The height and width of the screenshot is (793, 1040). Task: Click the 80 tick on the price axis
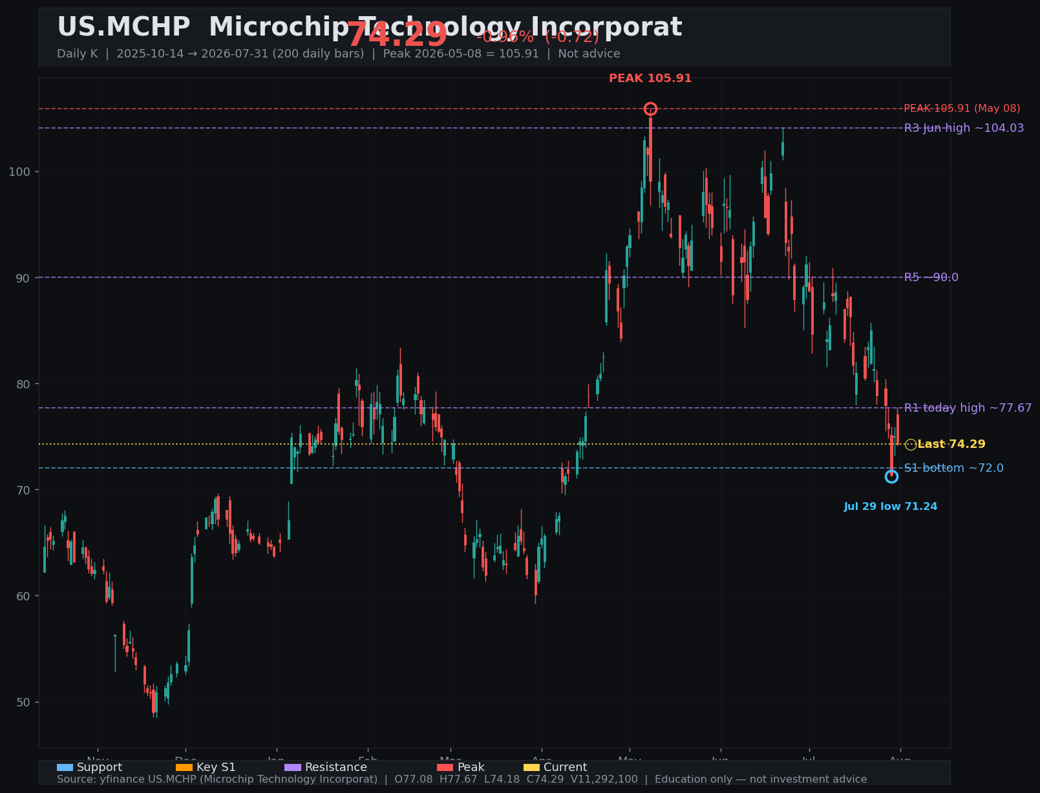(23, 384)
